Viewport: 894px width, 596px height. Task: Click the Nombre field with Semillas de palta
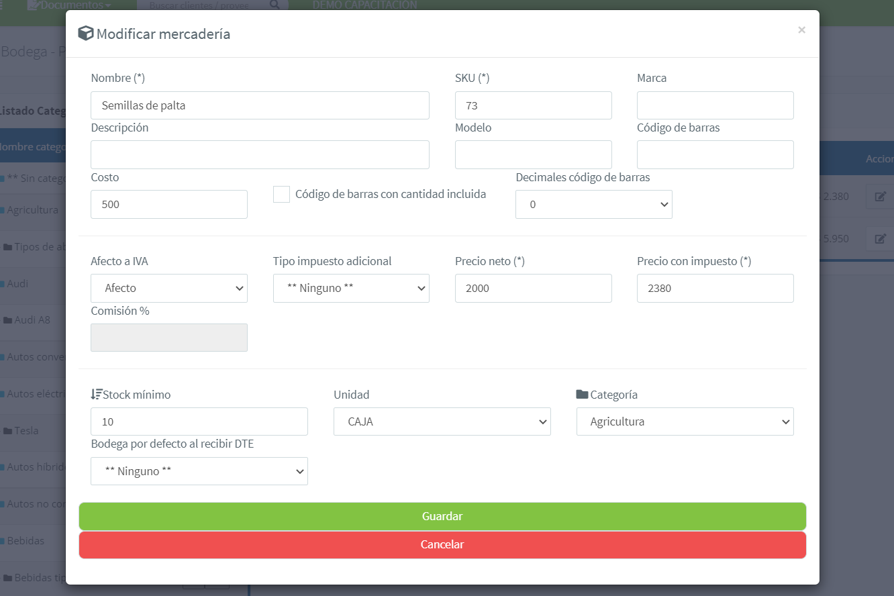[260, 105]
